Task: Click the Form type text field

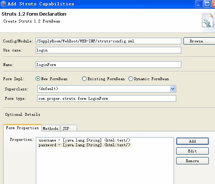Action: click(107, 98)
